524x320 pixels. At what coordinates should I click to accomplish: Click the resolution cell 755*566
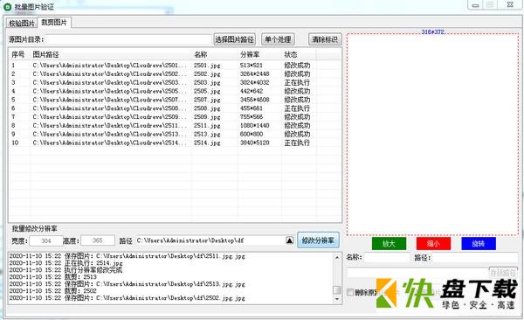(252, 117)
